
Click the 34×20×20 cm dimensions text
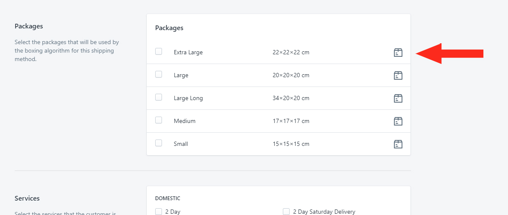(x=291, y=98)
